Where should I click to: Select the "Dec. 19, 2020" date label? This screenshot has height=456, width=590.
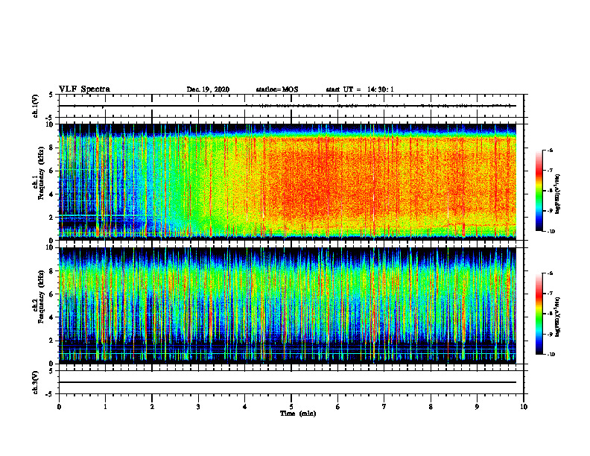point(208,89)
